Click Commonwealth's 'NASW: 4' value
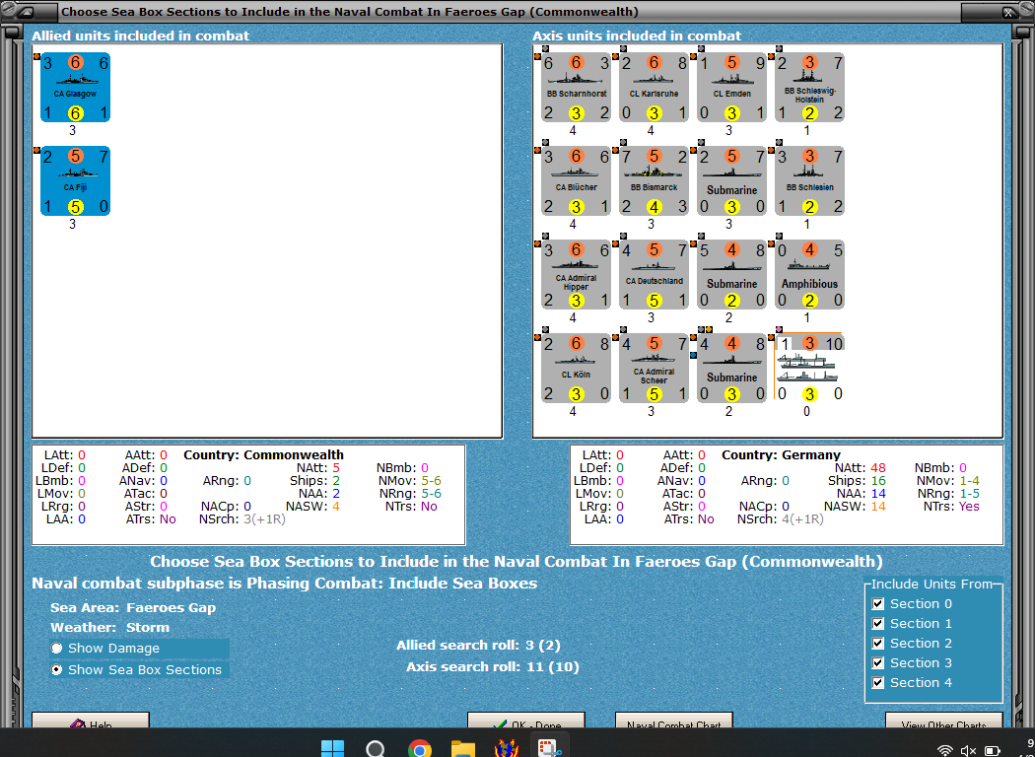This screenshot has width=1035, height=757. coord(312,507)
